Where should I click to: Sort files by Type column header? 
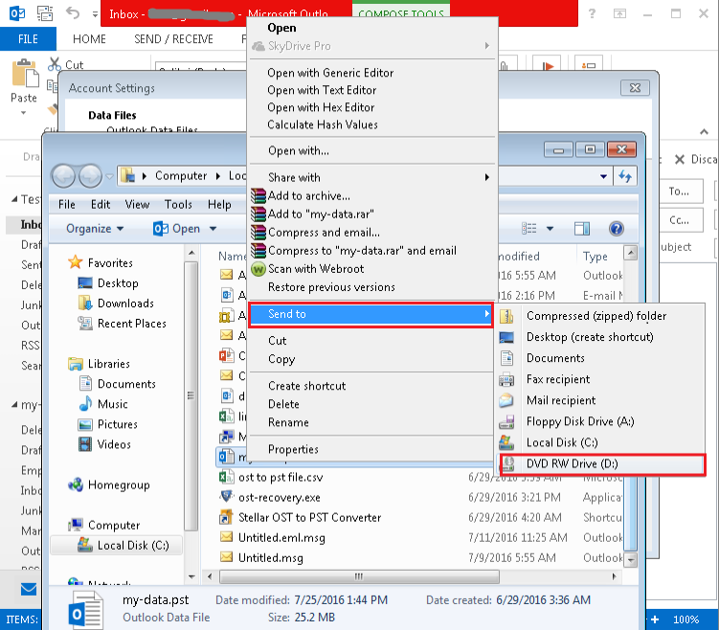click(x=595, y=257)
